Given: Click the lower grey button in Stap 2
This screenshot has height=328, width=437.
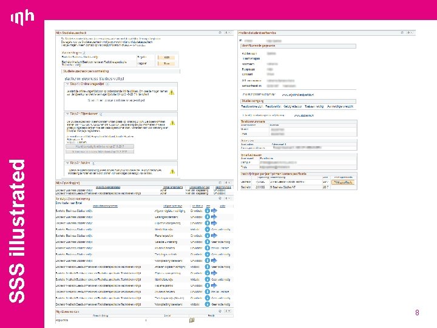Looking at the screenshot, I should tap(100, 152).
